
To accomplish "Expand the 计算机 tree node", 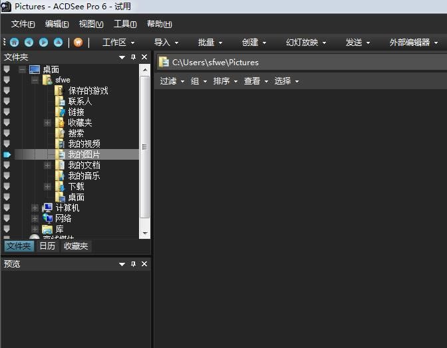I will click(x=35, y=208).
